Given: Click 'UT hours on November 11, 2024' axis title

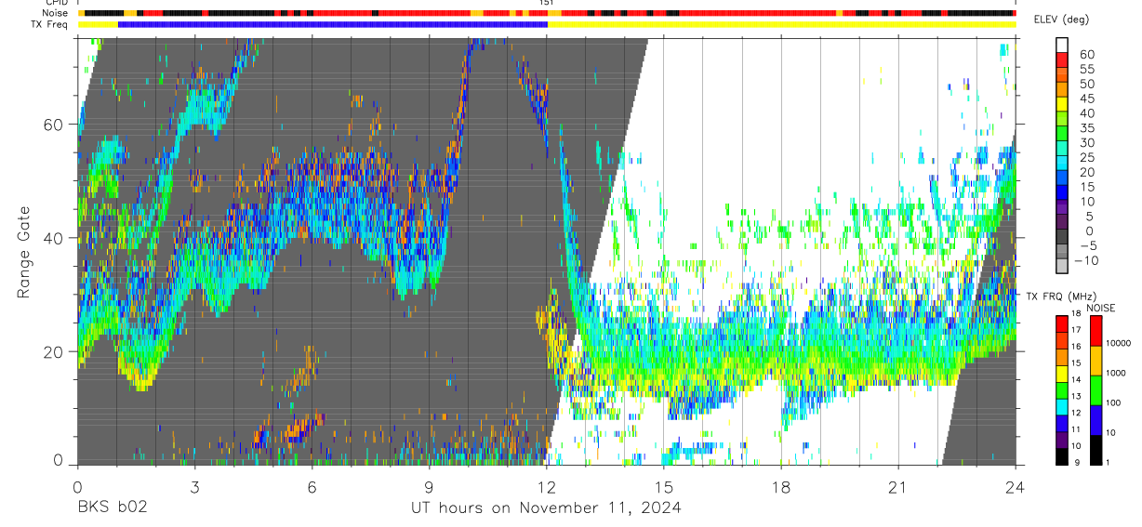Looking at the screenshot, I should [x=546, y=507].
